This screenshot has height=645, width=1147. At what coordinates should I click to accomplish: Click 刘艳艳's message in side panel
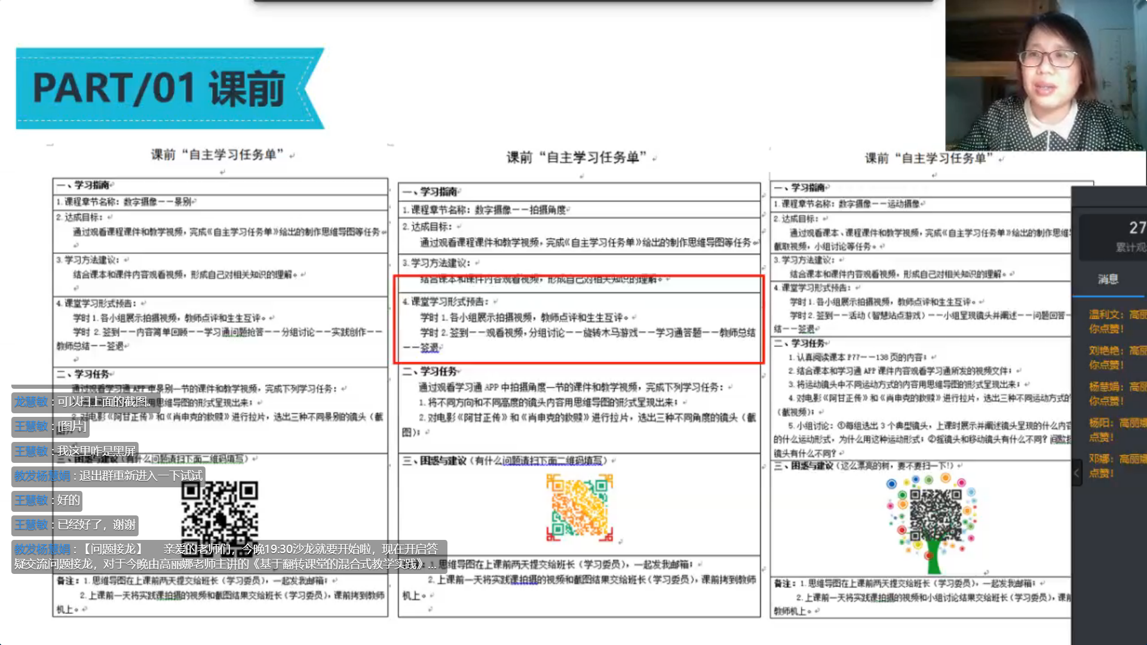(x=1117, y=358)
